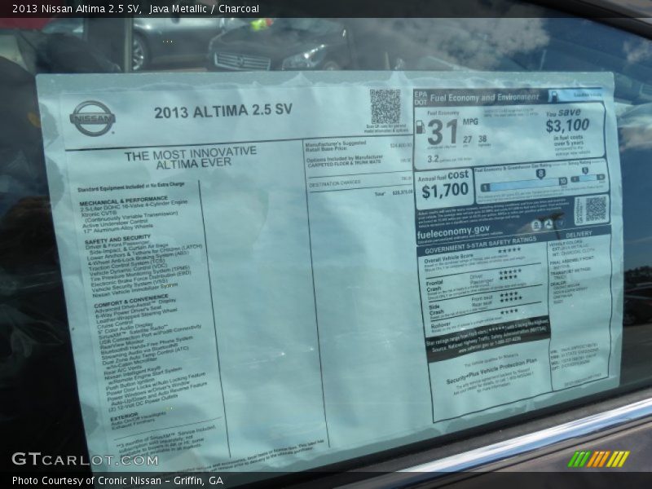Click the 'Frontal Crash' label

point(434,286)
